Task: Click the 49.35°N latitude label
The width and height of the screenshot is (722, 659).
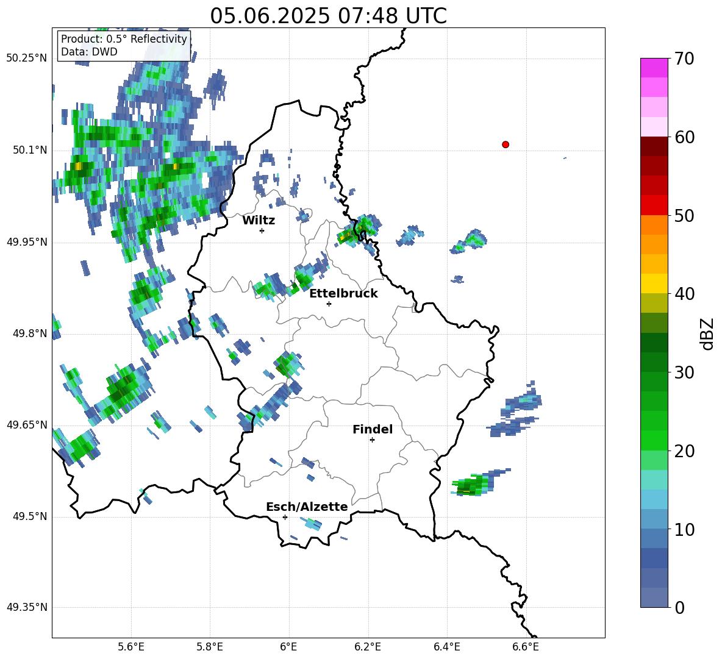Action: click(27, 607)
